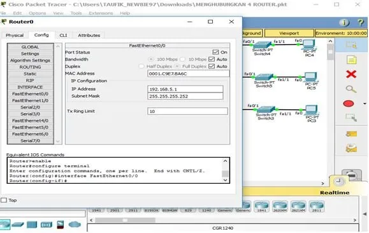
Task: Click device list scroll-right arrow
Action: point(355,220)
